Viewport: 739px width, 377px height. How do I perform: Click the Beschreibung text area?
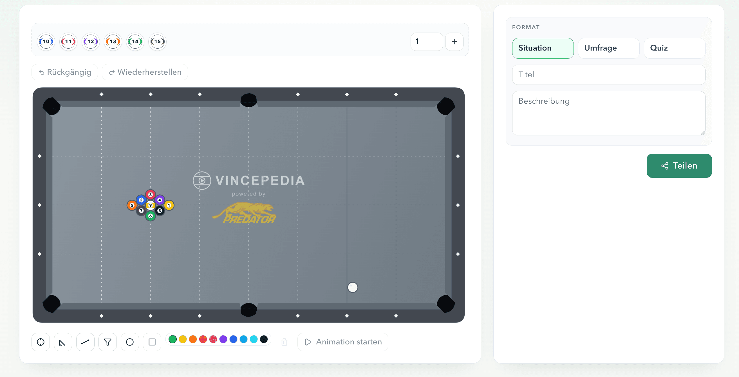609,113
